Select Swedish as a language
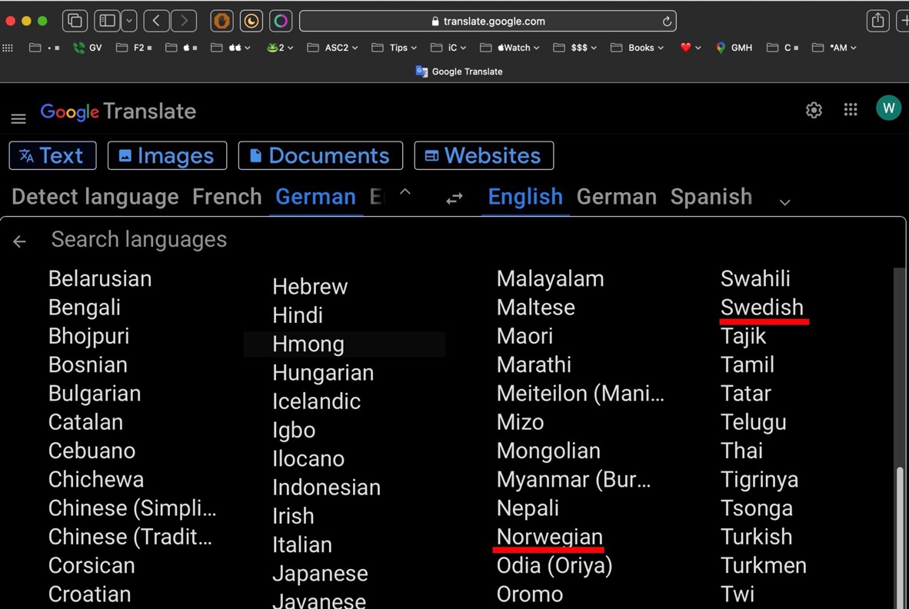Image resolution: width=909 pixels, height=609 pixels. pyautogui.click(x=762, y=307)
